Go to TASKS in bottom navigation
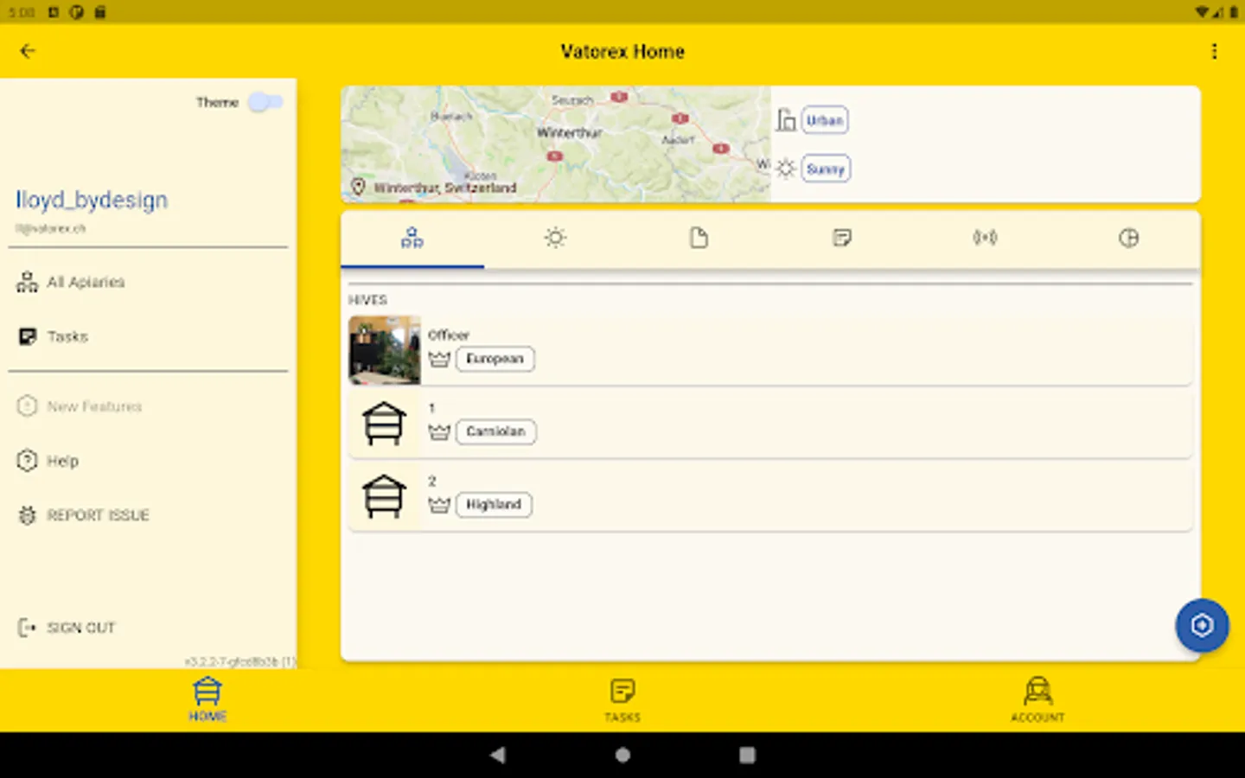 point(622,699)
